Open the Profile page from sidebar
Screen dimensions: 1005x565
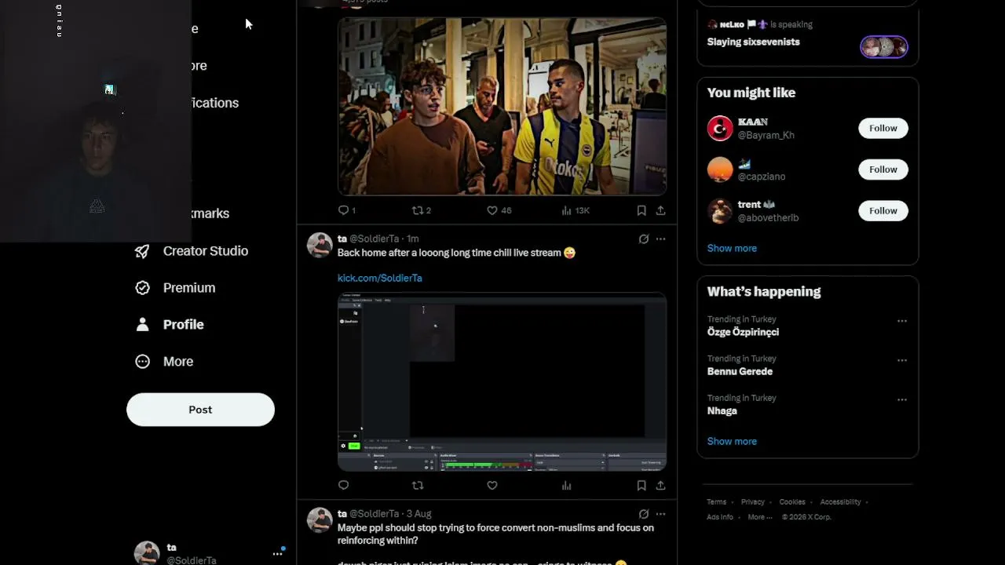point(170,325)
